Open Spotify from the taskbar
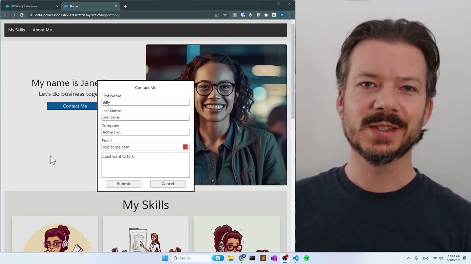471x264 pixels. click(306, 258)
